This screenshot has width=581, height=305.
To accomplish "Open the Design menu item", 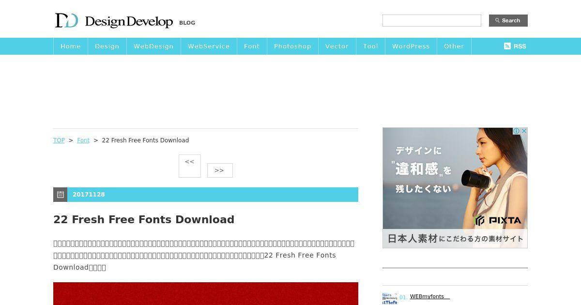I will pyautogui.click(x=107, y=46).
